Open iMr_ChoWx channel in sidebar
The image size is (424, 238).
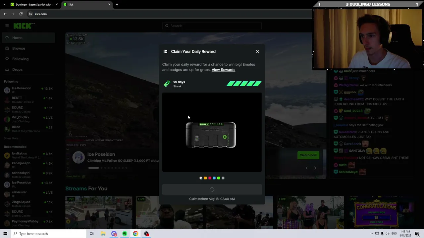28,119
